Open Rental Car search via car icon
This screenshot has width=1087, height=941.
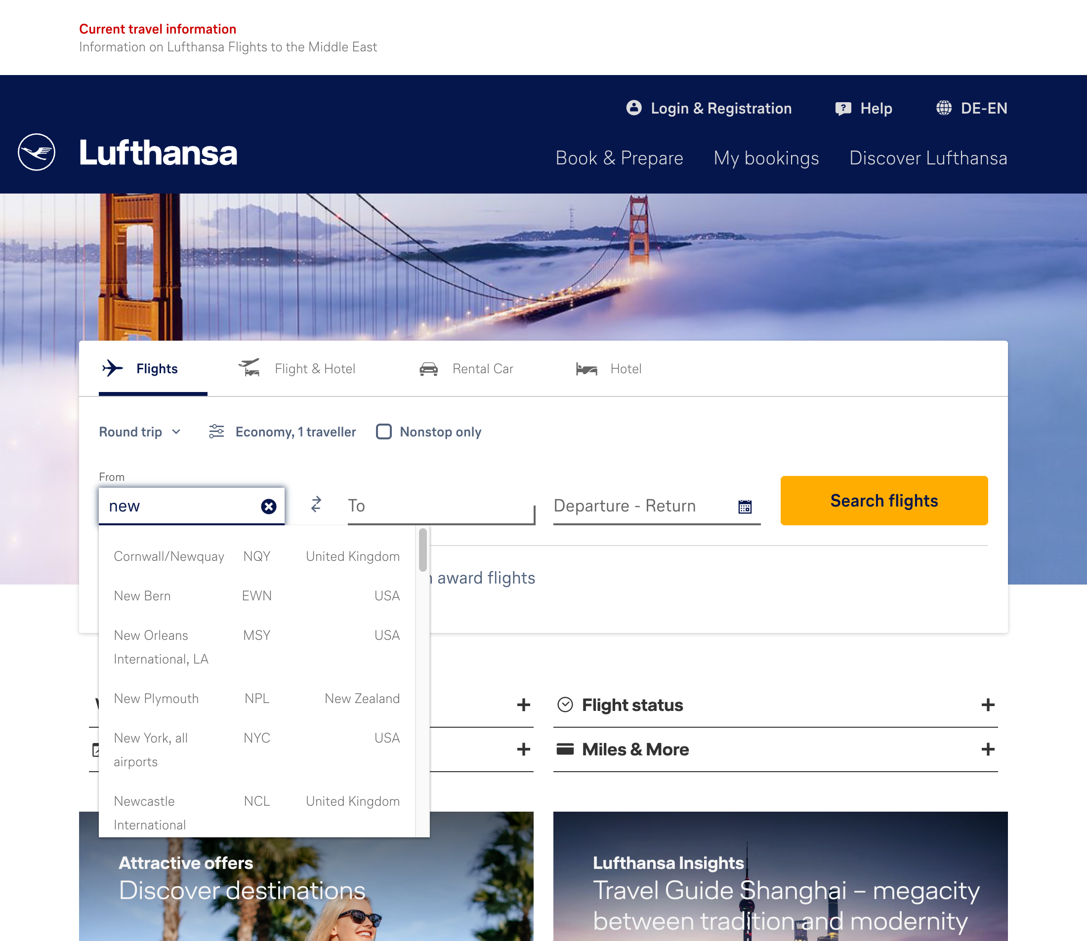(x=429, y=368)
